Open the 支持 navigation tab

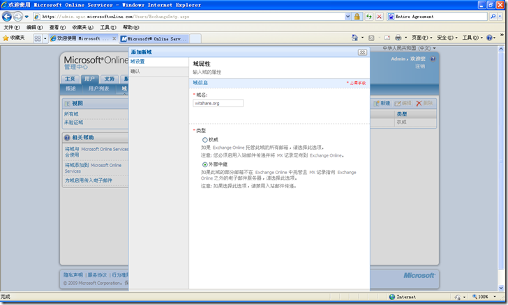pyautogui.click(x=110, y=79)
